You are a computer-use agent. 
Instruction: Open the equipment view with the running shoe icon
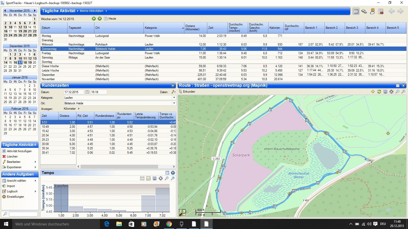(x=364, y=11)
